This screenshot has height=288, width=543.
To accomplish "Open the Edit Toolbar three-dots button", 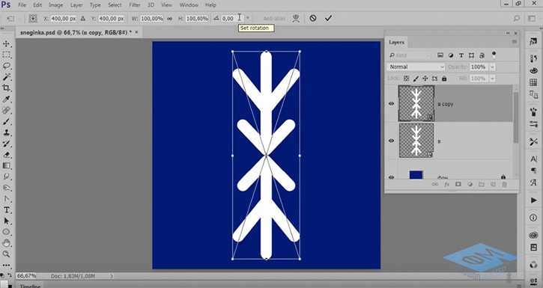I will (x=6, y=266).
